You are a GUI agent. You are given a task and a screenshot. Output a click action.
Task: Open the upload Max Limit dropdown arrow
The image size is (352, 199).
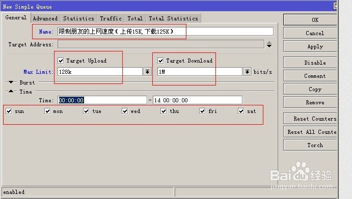(148, 72)
